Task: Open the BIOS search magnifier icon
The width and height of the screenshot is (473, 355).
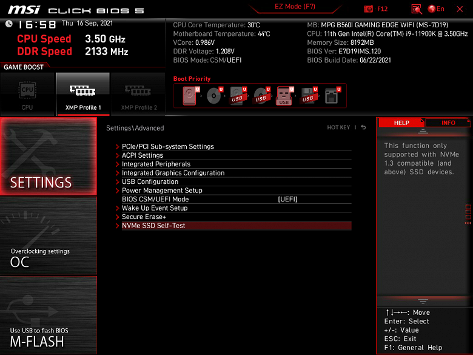Action: [x=416, y=9]
